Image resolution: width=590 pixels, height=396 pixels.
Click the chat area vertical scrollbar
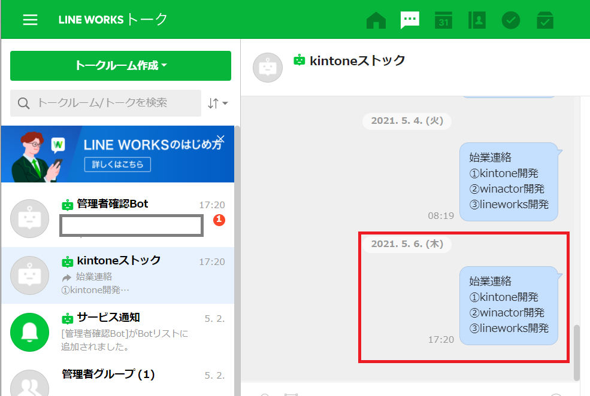(576, 352)
